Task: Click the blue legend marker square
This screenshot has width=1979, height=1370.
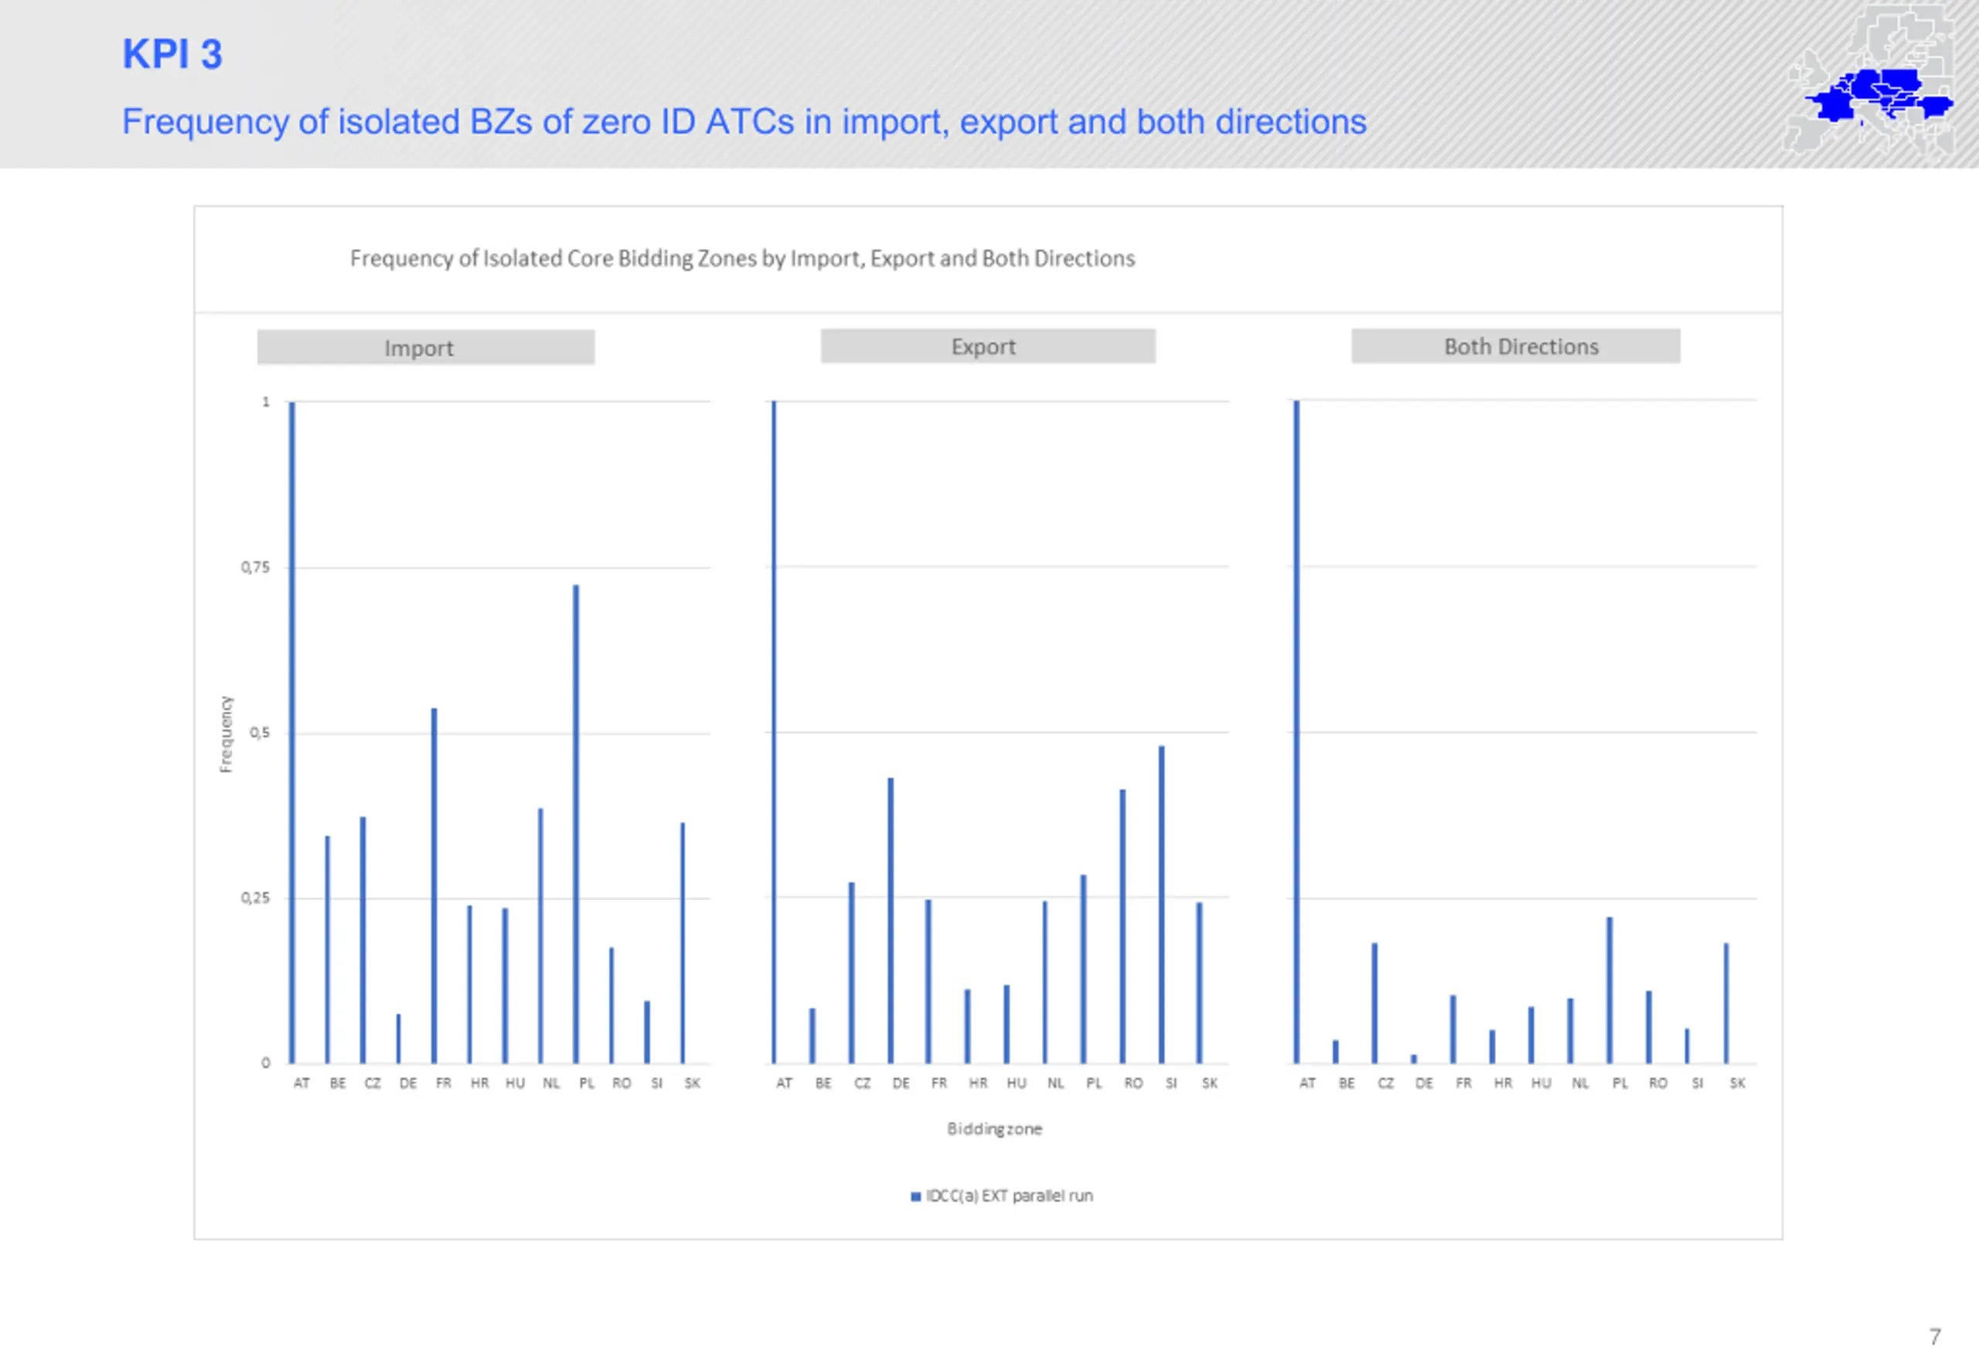Action: point(916,1197)
